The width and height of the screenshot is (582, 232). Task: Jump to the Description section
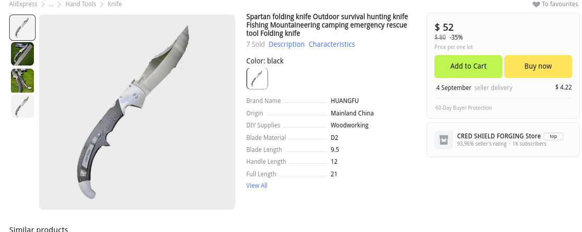(x=286, y=44)
